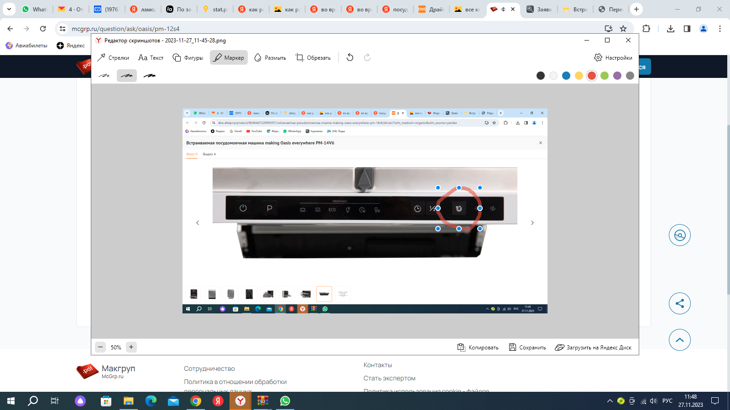The width and height of the screenshot is (730, 410).
Task: Open the tab search dropdown
Action: tap(9, 9)
